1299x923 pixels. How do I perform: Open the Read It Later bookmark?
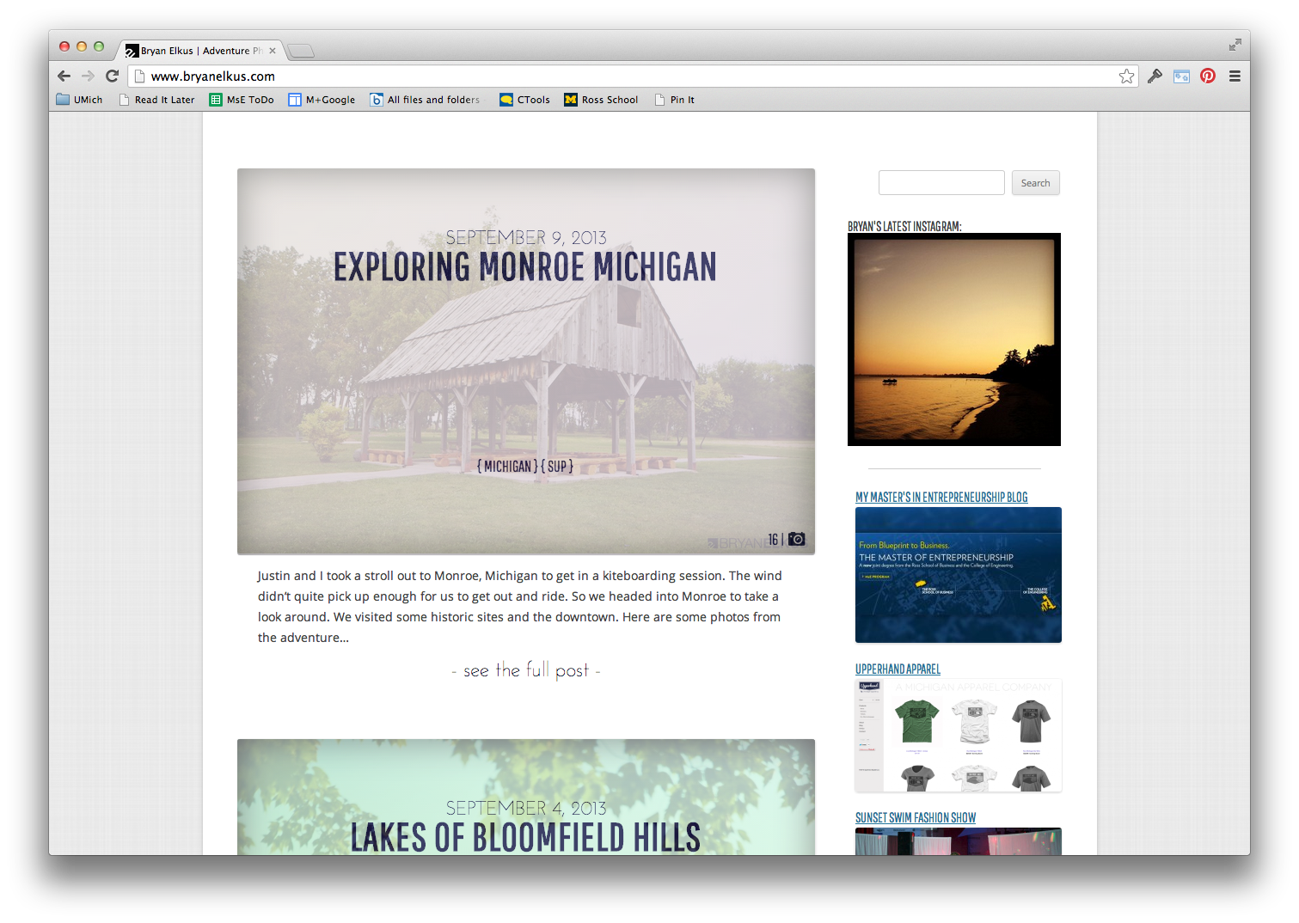(157, 100)
